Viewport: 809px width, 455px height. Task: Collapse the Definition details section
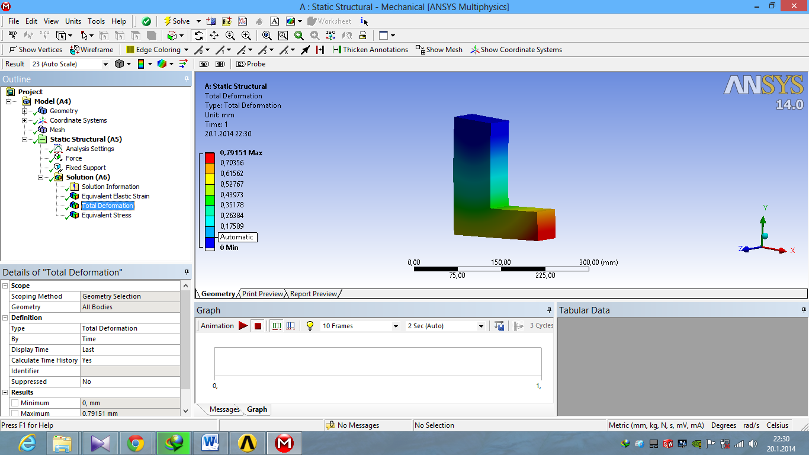point(5,318)
